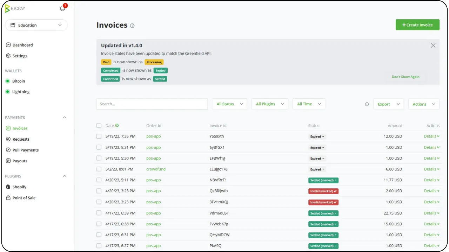Click the invoice search field

(x=152, y=104)
